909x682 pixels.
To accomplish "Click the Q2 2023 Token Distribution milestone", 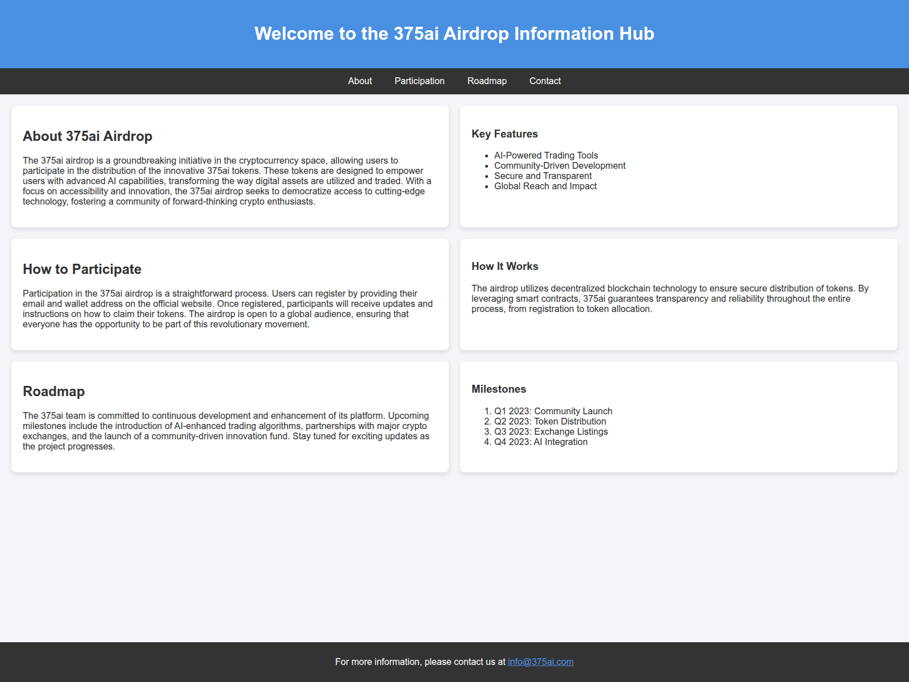I will tap(550, 421).
